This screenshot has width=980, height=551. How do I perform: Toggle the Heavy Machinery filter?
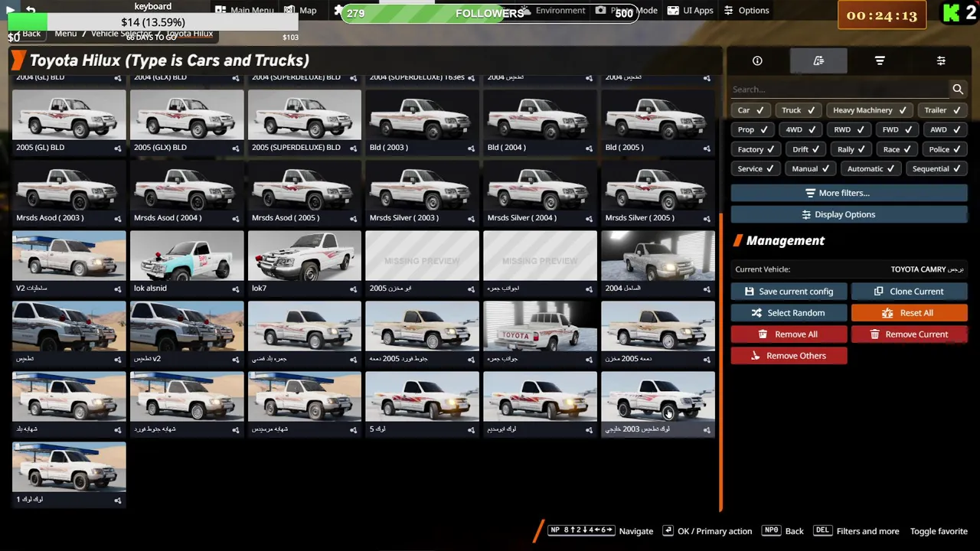click(870, 110)
